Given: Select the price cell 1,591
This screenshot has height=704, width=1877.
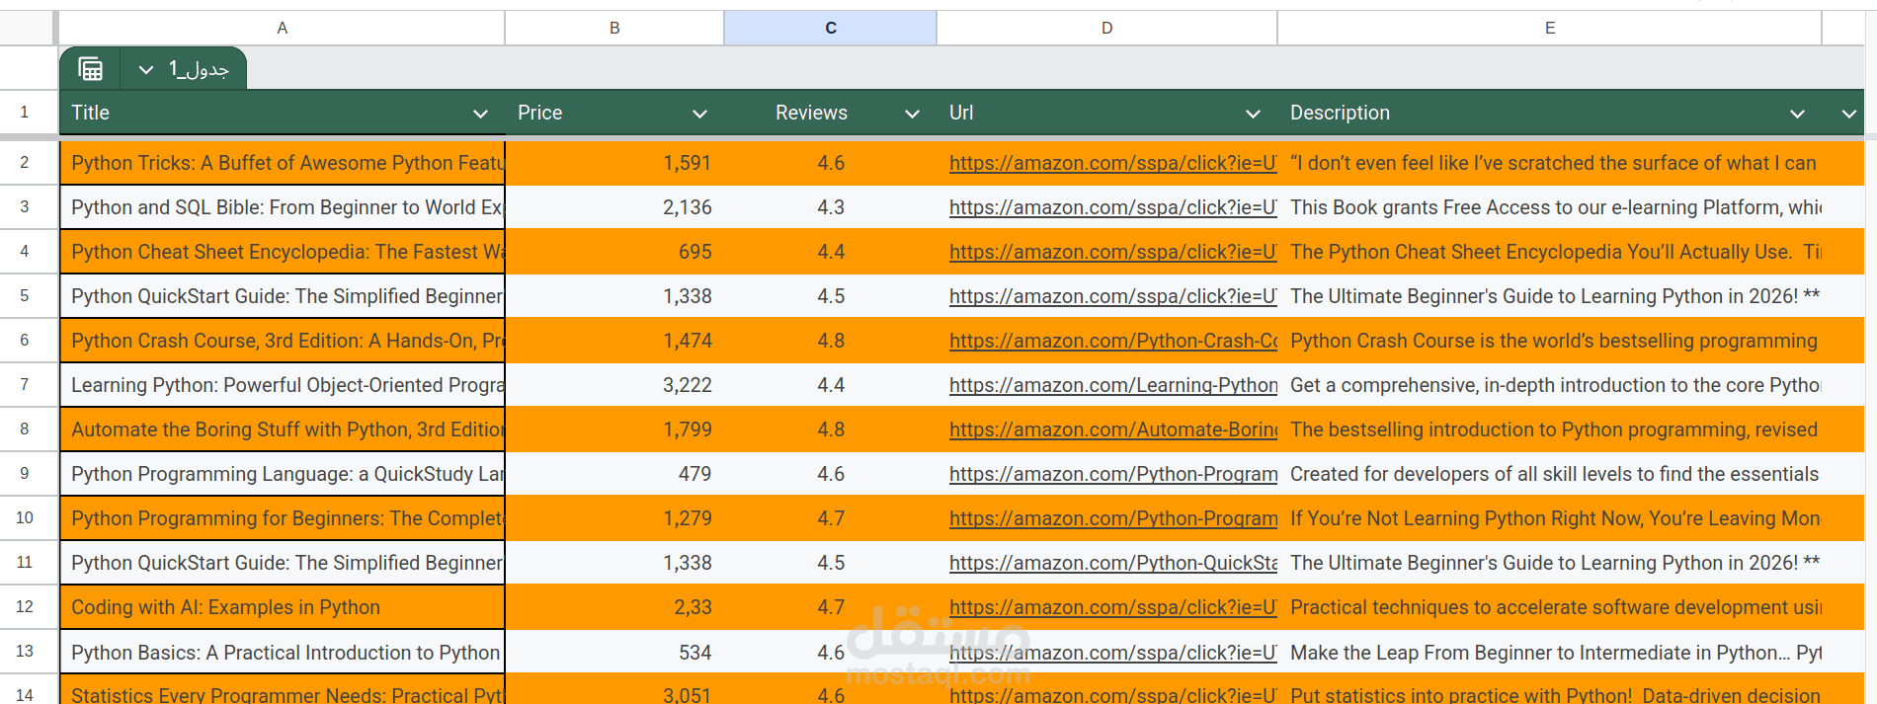Looking at the screenshot, I should (x=614, y=163).
